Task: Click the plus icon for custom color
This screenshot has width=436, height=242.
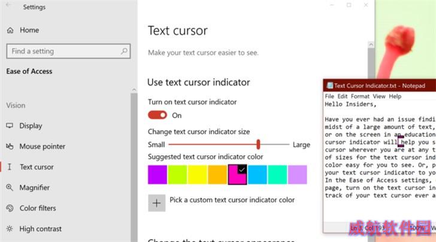Action: click(156, 203)
